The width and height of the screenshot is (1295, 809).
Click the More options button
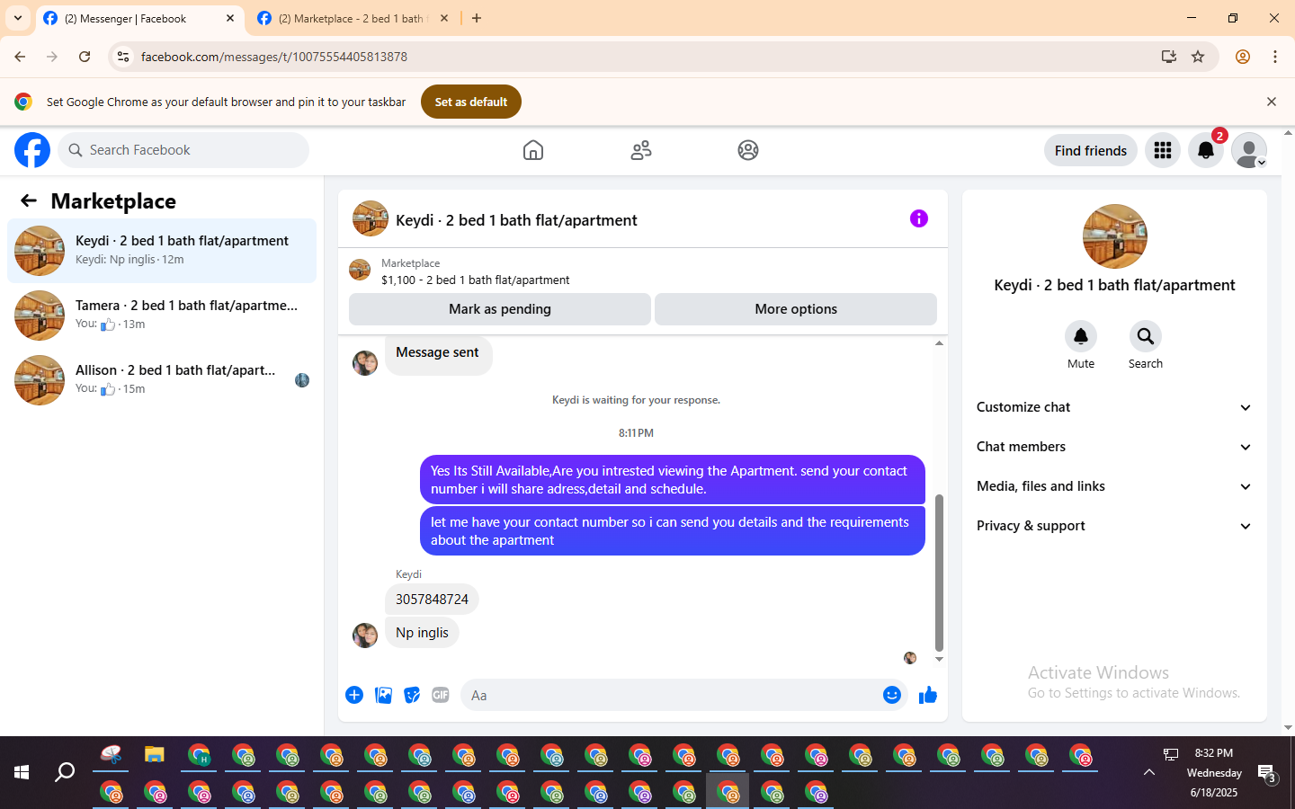[x=796, y=309]
